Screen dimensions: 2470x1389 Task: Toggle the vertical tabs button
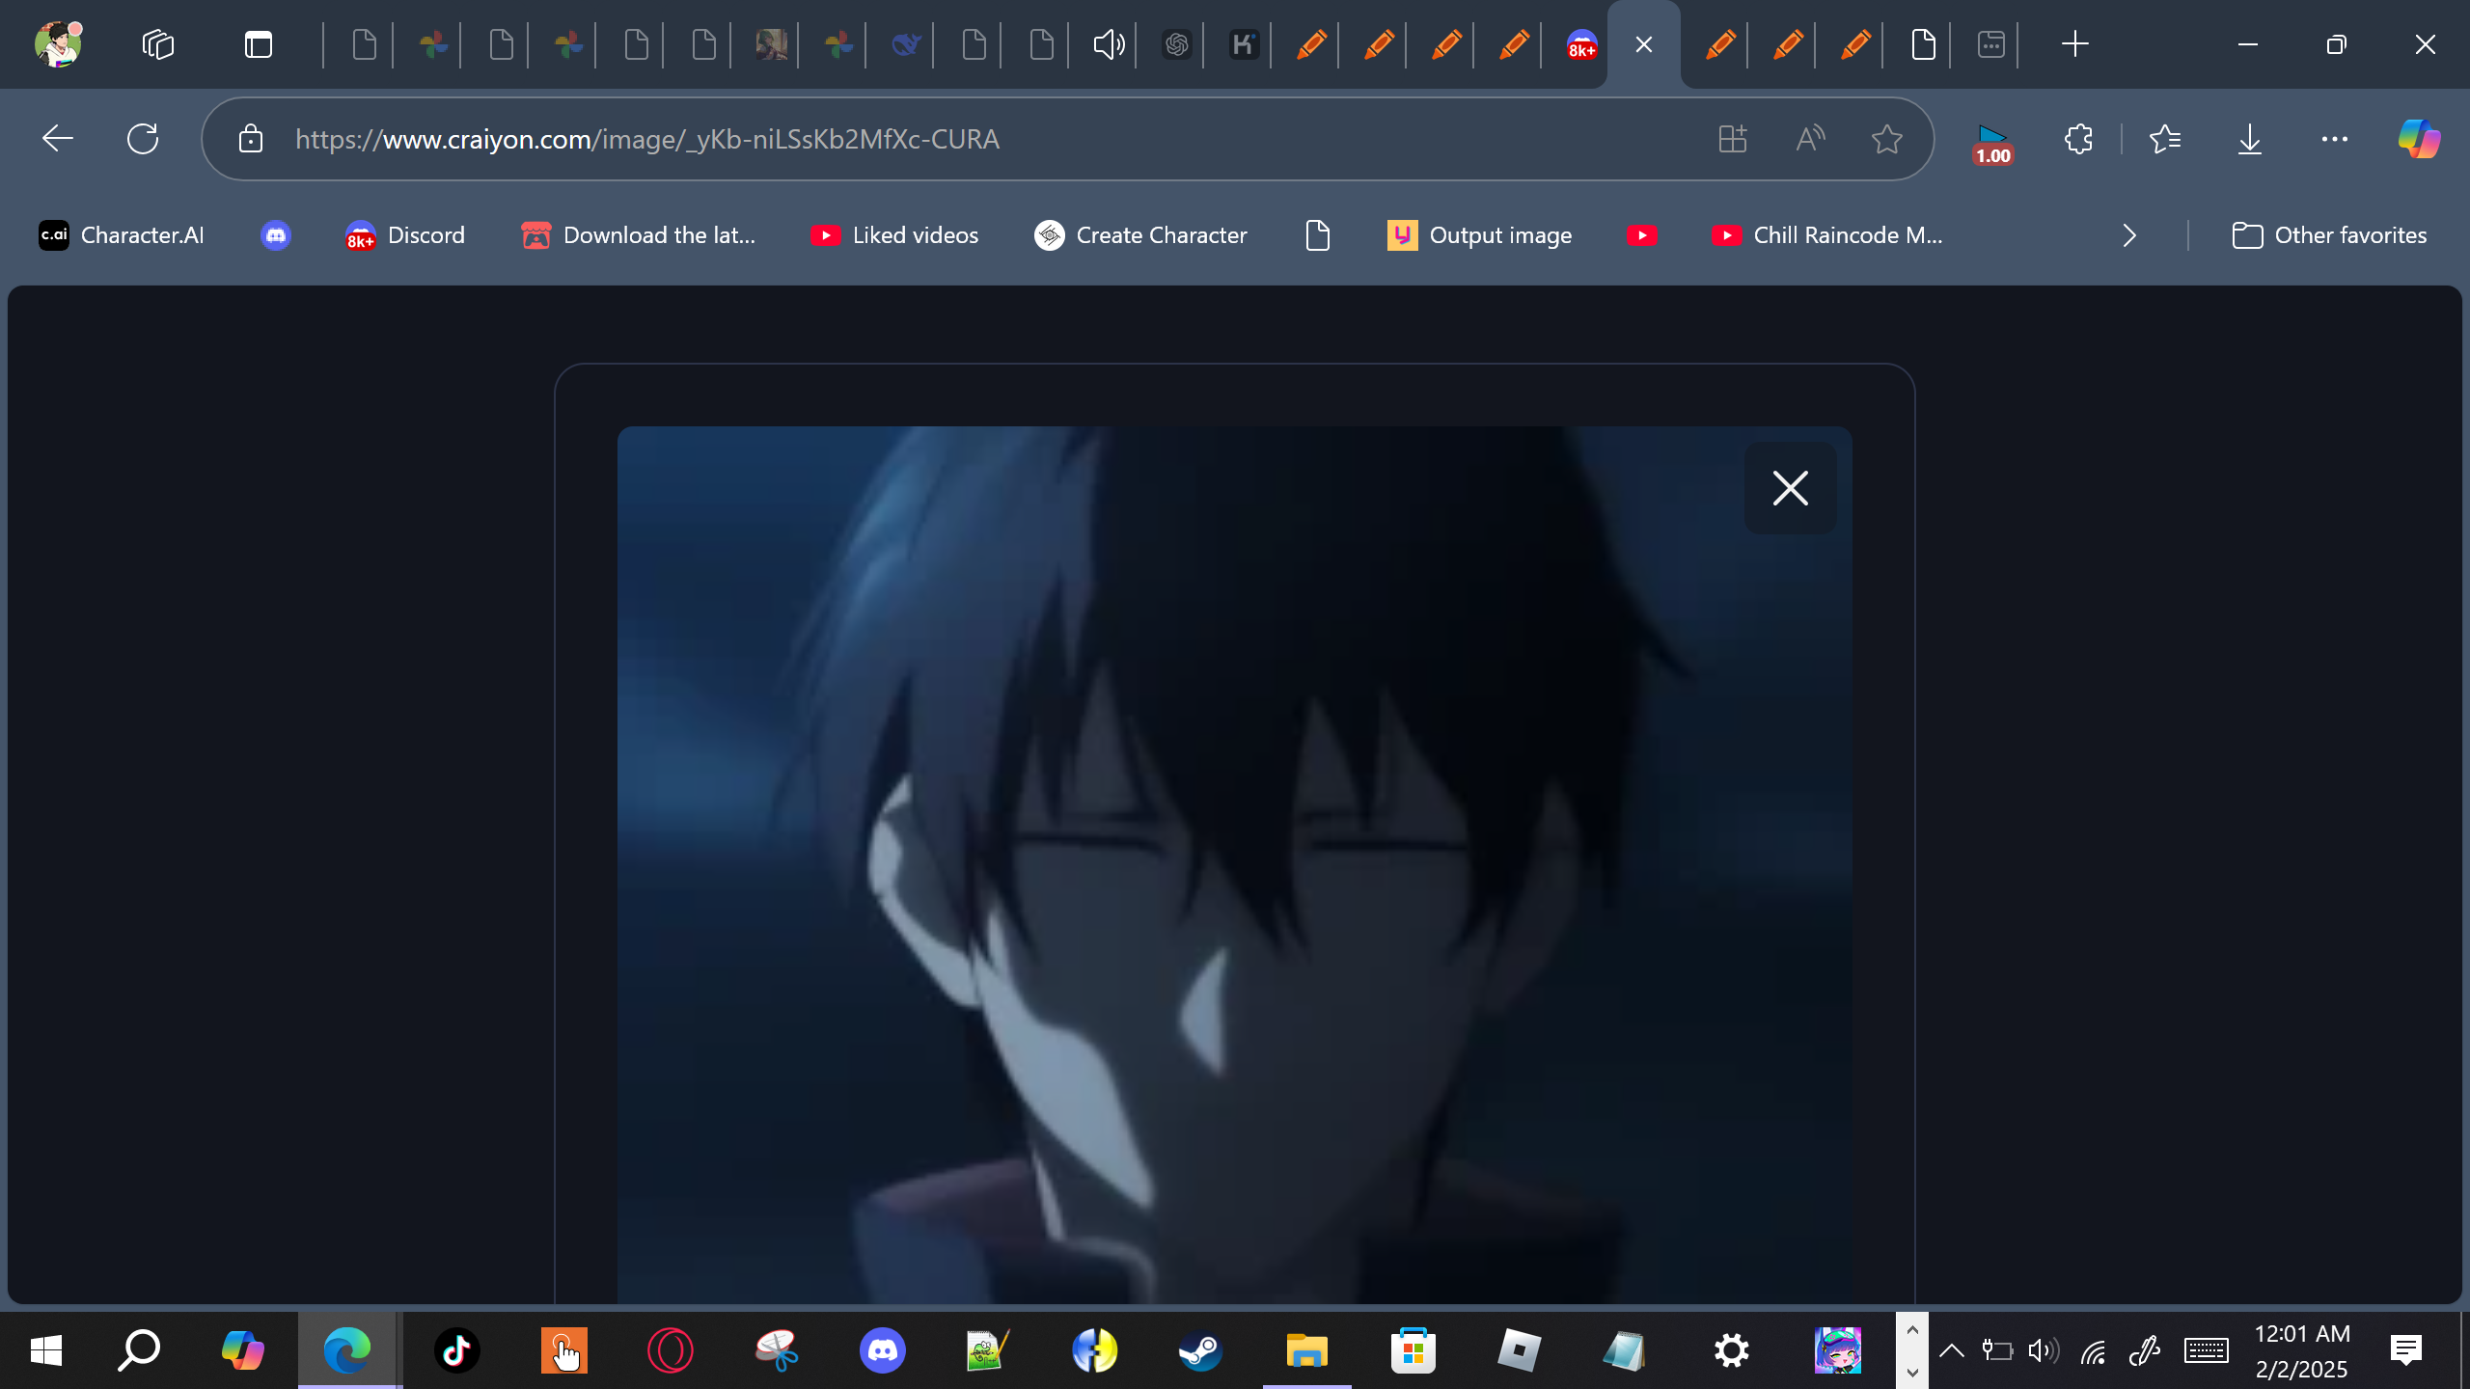(x=258, y=44)
